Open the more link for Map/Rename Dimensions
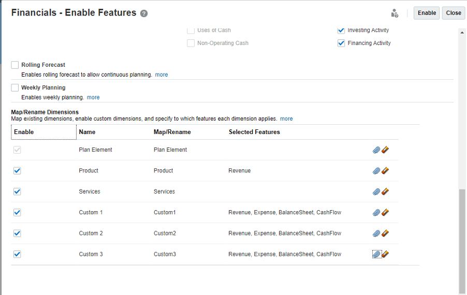Viewport: 467px width, 295px height. (286, 119)
